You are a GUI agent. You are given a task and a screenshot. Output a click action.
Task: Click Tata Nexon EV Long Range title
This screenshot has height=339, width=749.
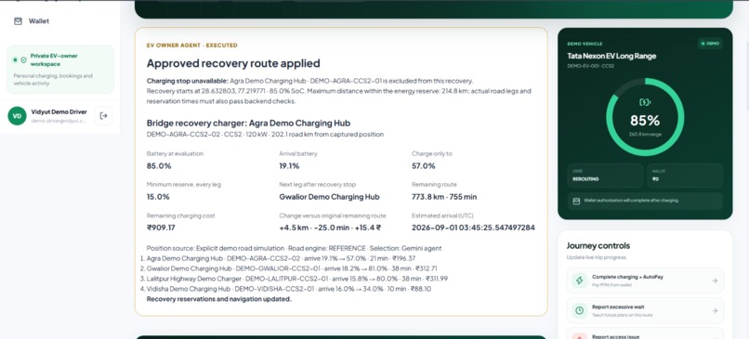point(611,56)
